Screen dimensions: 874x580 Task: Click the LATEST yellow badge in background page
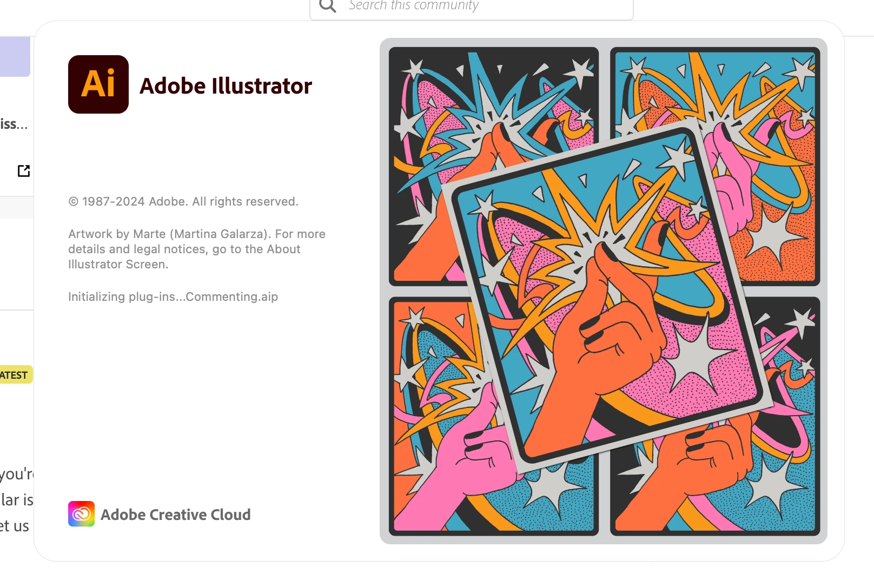click(15, 375)
